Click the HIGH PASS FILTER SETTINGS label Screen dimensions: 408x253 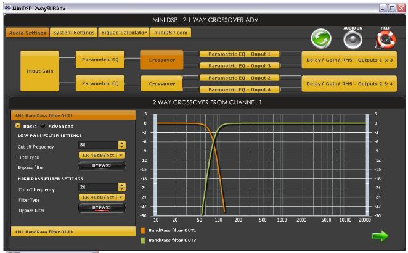[50, 179]
